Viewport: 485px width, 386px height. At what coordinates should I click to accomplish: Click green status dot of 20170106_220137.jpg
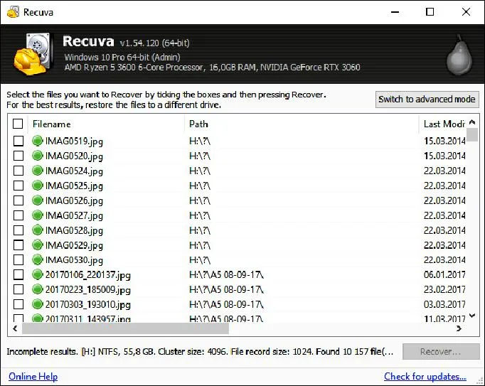pyautogui.click(x=38, y=274)
